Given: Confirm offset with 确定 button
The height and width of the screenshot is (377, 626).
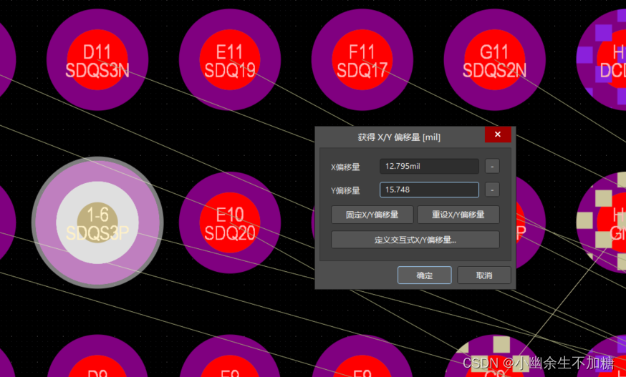Looking at the screenshot, I should (x=425, y=275).
